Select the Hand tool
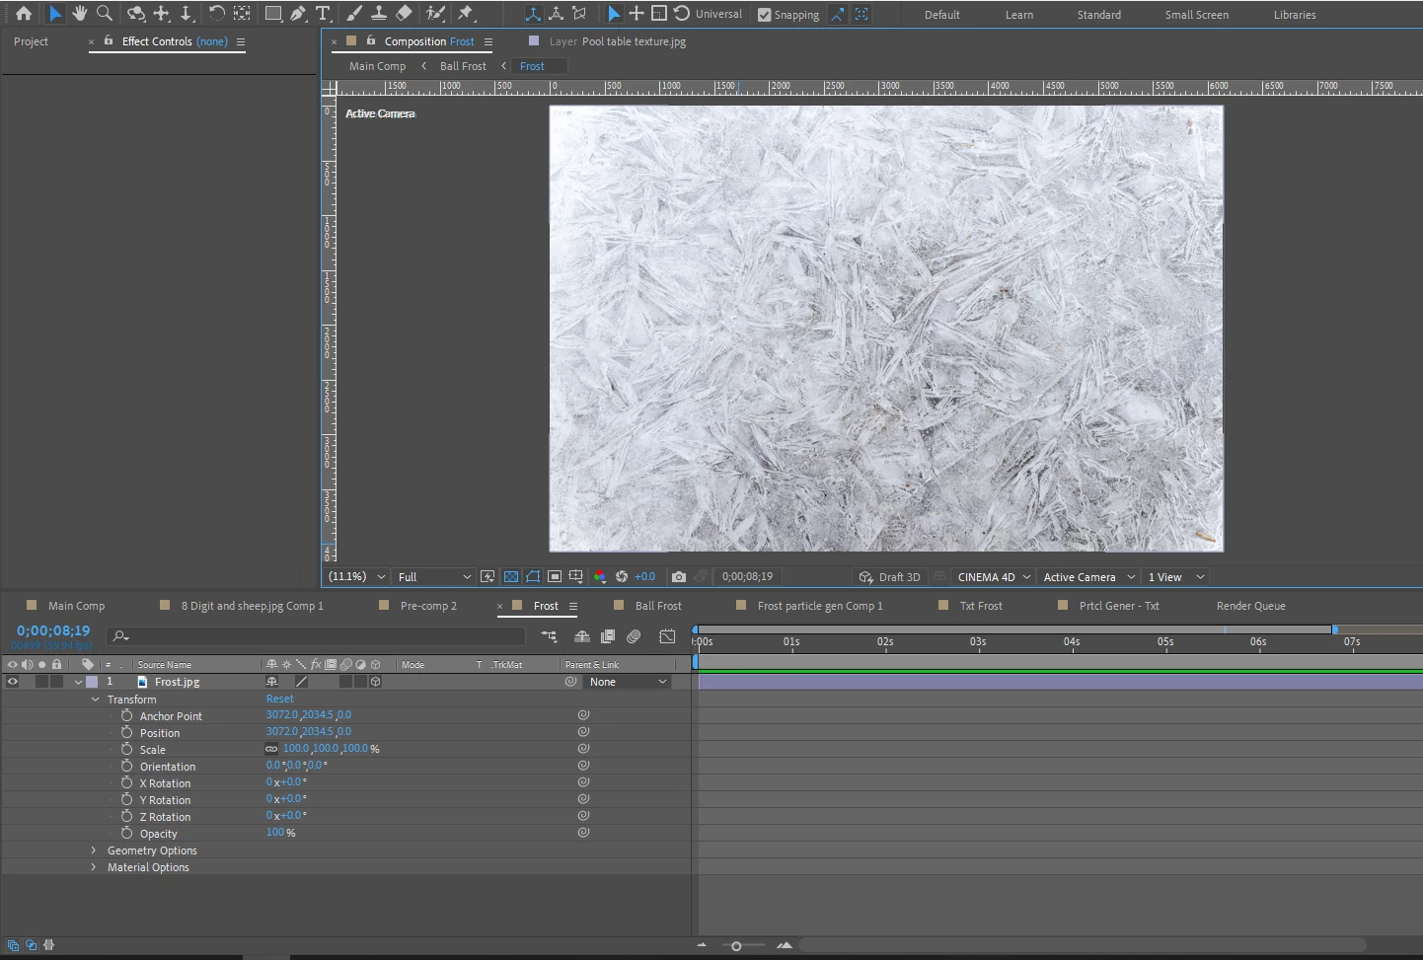 pos(80,14)
